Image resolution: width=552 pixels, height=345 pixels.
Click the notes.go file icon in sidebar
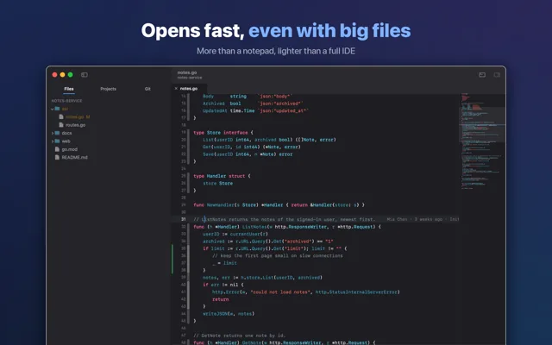pyautogui.click(x=61, y=116)
